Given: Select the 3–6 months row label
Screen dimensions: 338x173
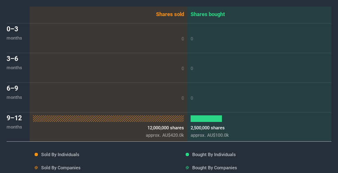Looking at the screenshot, I should coord(14,63).
